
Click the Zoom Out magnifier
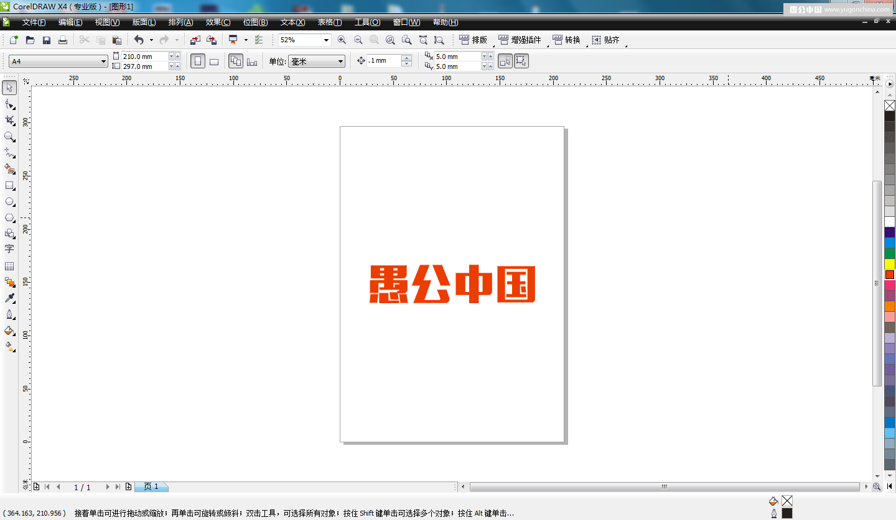pos(358,40)
